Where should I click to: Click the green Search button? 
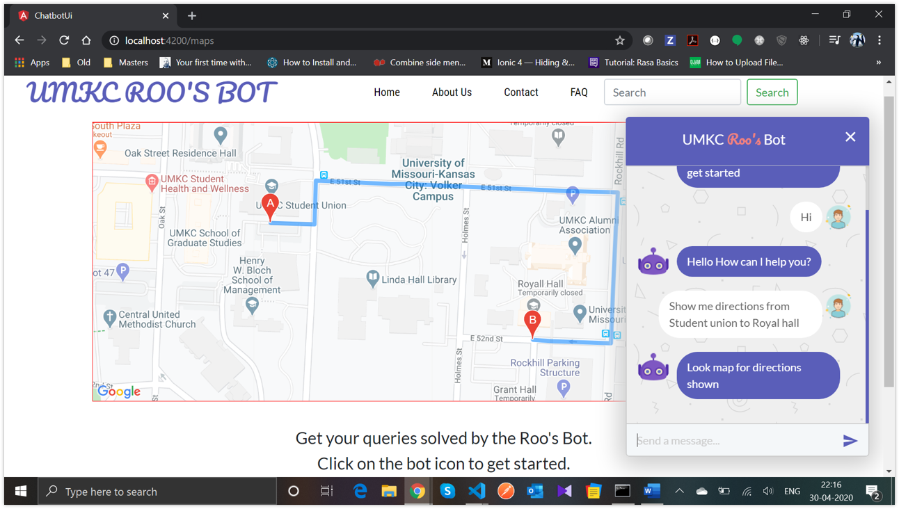[772, 92]
